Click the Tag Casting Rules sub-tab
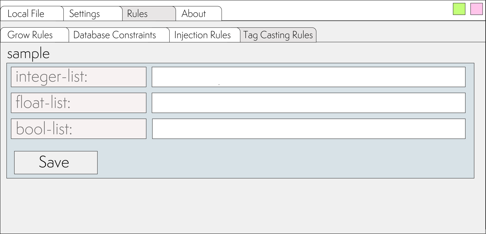 coord(278,35)
